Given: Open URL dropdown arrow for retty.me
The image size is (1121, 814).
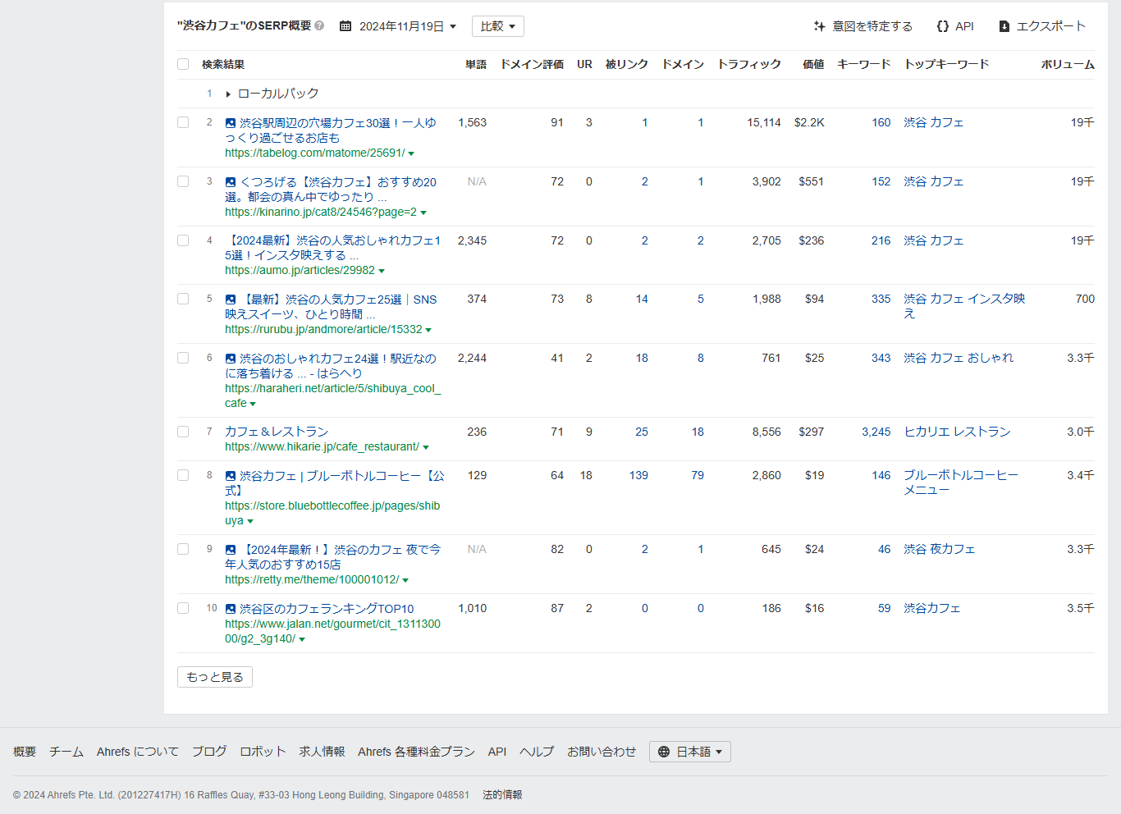Looking at the screenshot, I should tap(405, 580).
